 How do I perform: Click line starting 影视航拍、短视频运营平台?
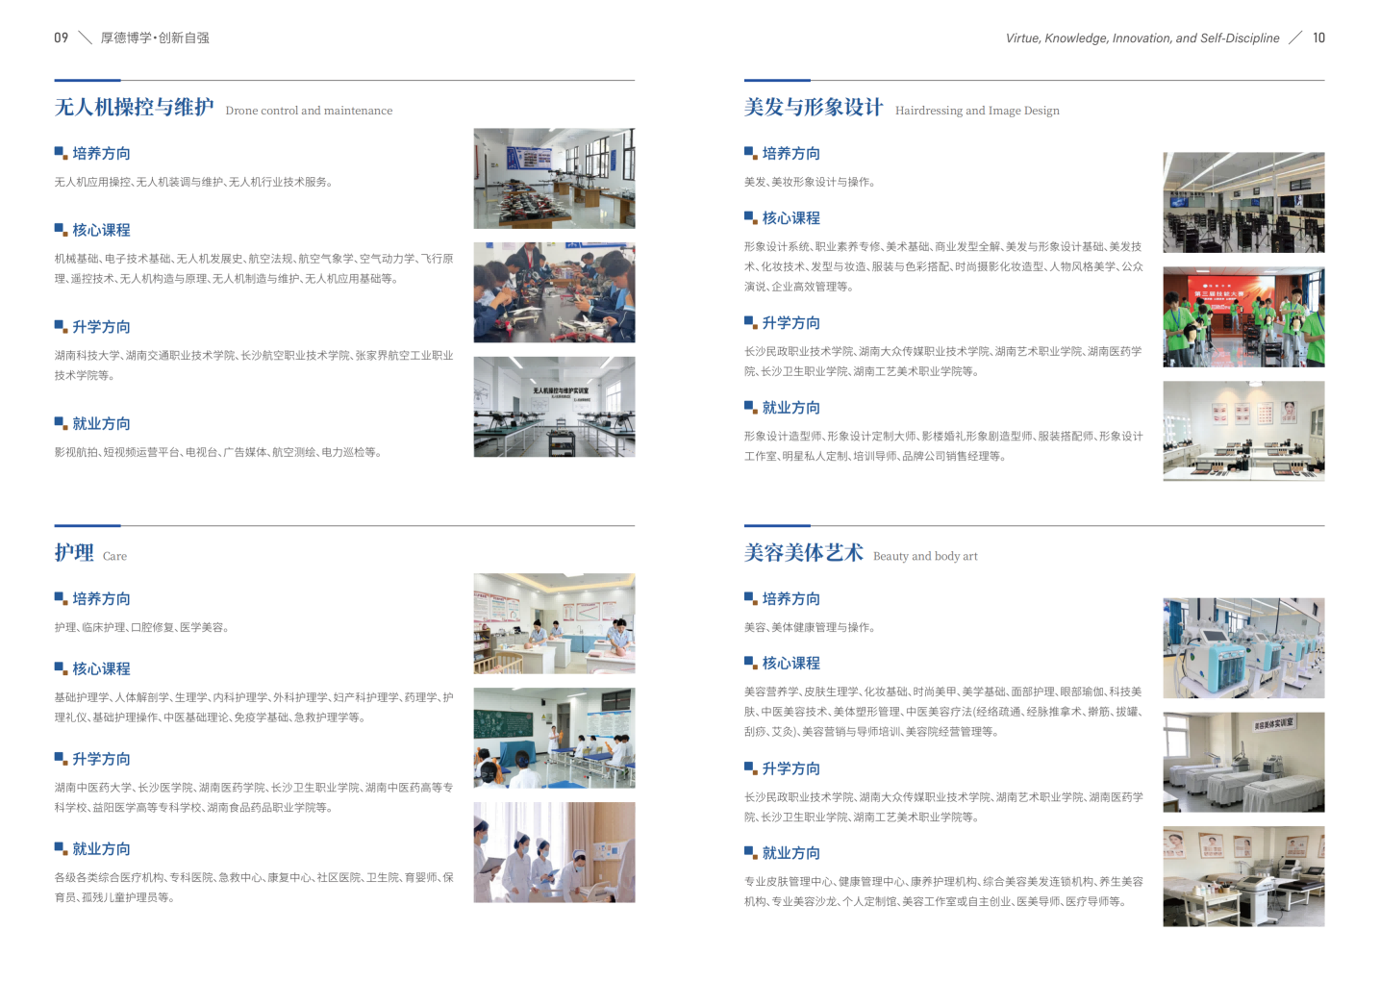pyautogui.click(x=218, y=452)
